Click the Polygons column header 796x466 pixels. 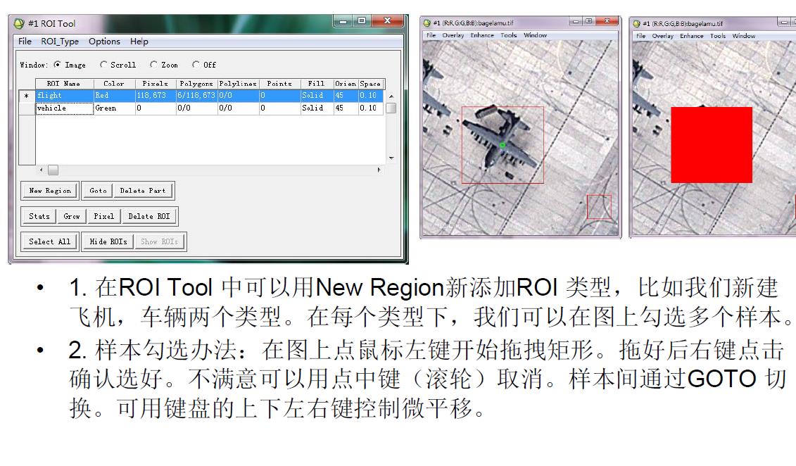(x=197, y=84)
